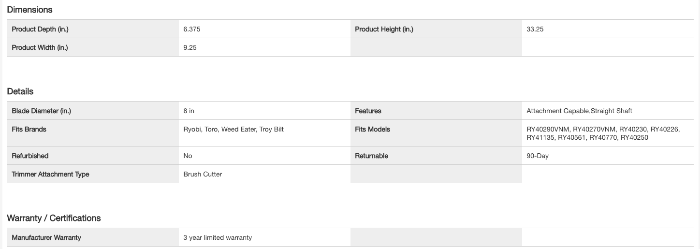Screen dimensions: 700x249
Task: Select the Product Height (in.) label
Action: pos(384,29)
